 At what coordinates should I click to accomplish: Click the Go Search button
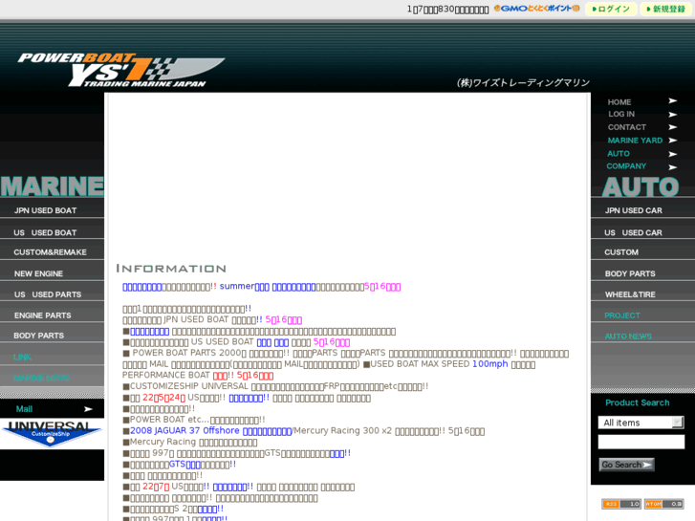click(626, 465)
